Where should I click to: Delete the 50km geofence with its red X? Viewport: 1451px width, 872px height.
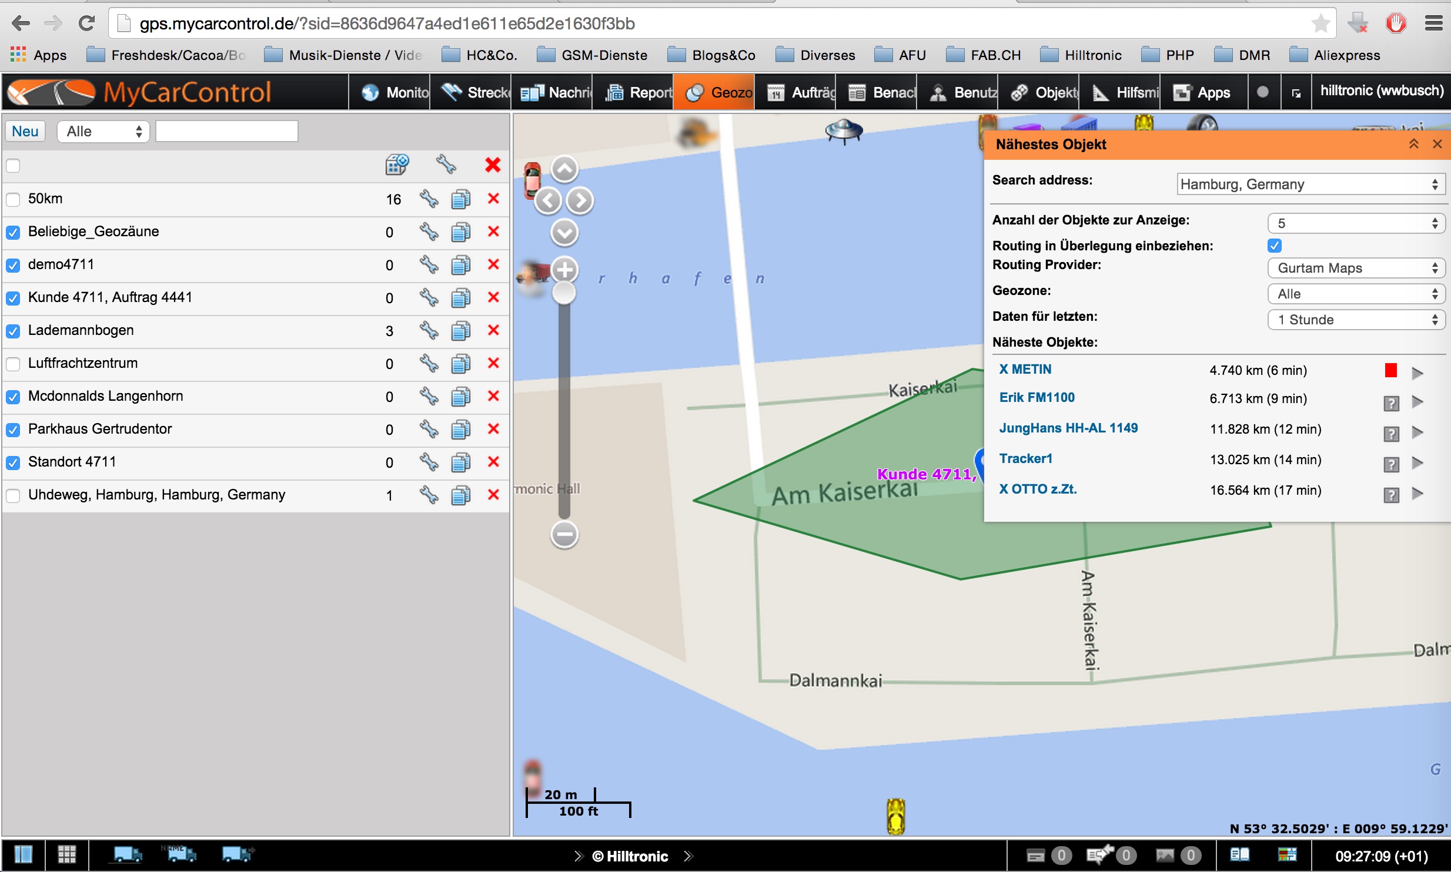[x=493, y=199]
